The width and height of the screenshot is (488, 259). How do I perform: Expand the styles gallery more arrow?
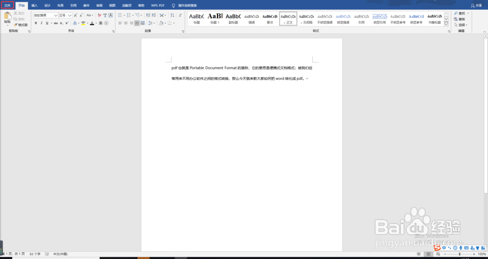(447, 24)
